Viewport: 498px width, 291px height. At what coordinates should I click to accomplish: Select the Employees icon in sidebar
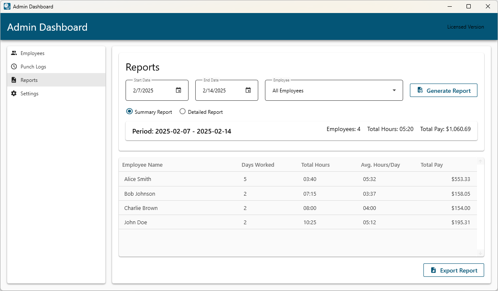click(x=14, y=53)
